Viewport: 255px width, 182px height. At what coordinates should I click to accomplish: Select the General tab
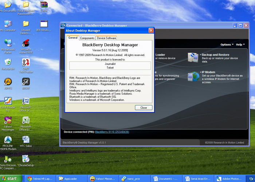point(73,37)
